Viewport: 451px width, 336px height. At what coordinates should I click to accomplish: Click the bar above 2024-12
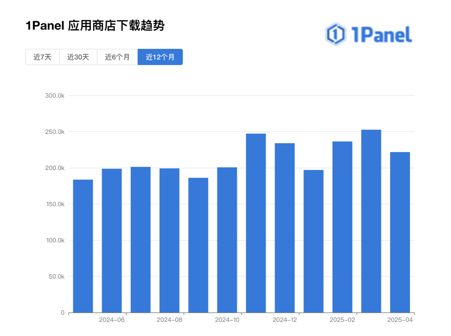click(x=284, y=228)
